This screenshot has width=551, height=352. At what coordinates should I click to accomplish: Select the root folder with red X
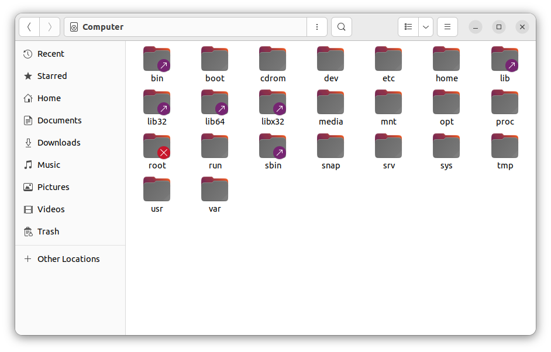coord(157,146)
